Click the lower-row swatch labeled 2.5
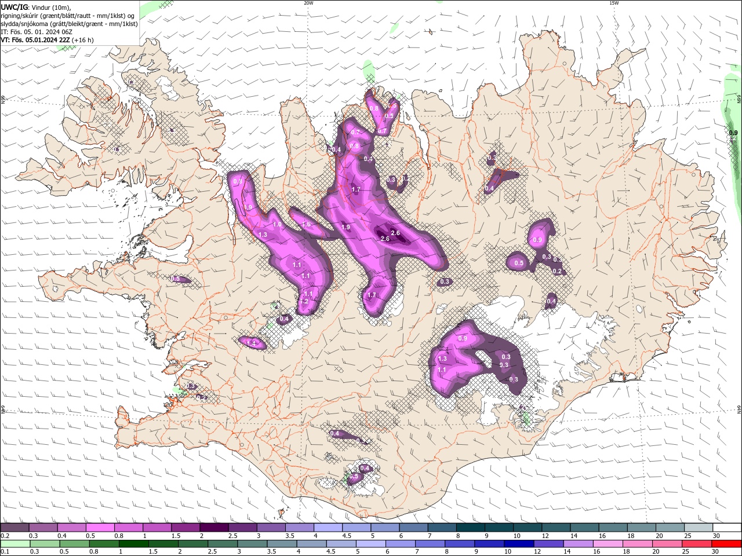 (x=221, y=544)
